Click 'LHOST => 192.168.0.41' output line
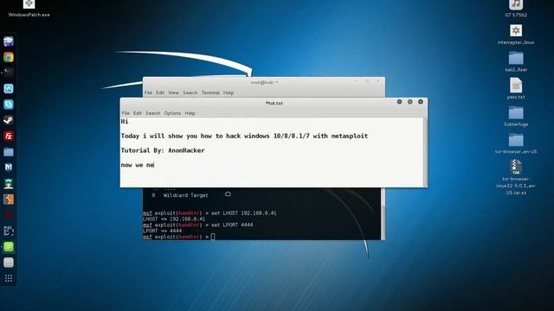Viewport: 554px width, 311px height. pyautogui.click(x=174, y=219)
